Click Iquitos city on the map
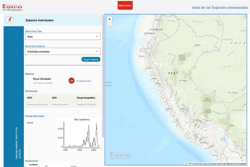This screenshot has height=167, width=250. pos(198,45)
